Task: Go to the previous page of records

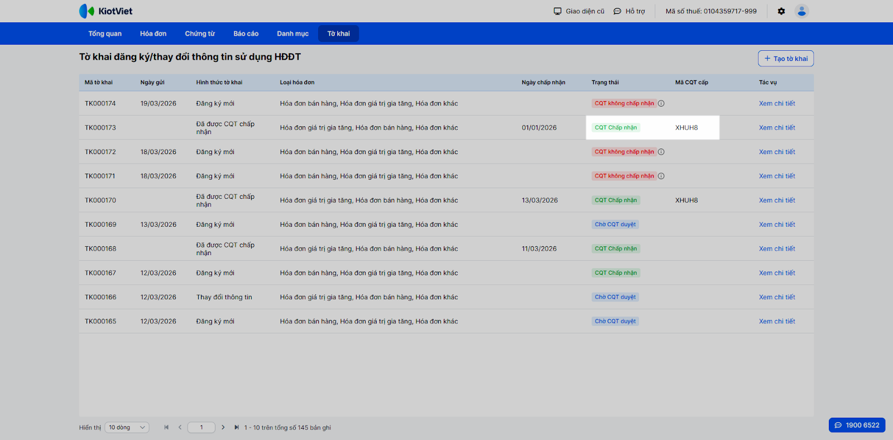Action: point(180,427)
